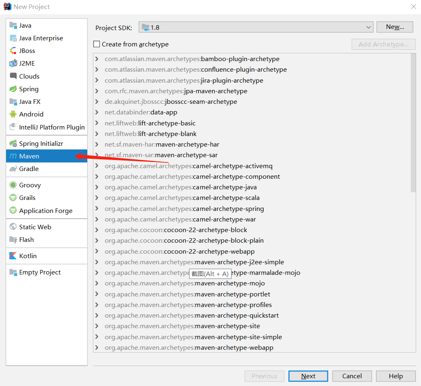Click the IntelliJ Platform Plugin icon

pyautogui.click(x=13, y=127)
